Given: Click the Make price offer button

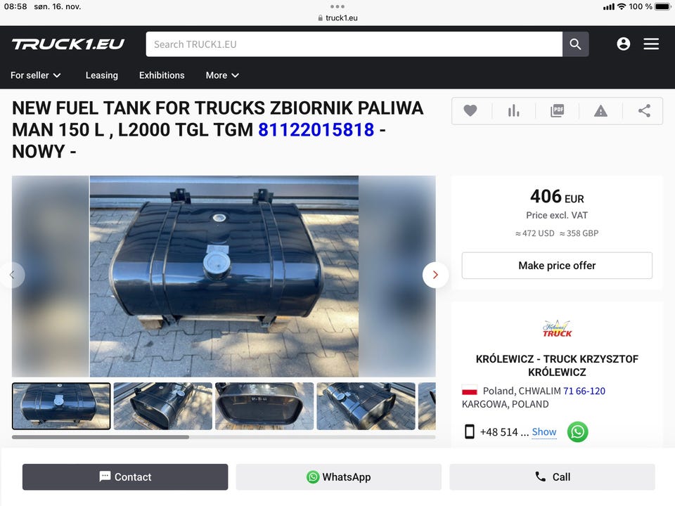Looking at the screenshot, I should click(557, 266).
